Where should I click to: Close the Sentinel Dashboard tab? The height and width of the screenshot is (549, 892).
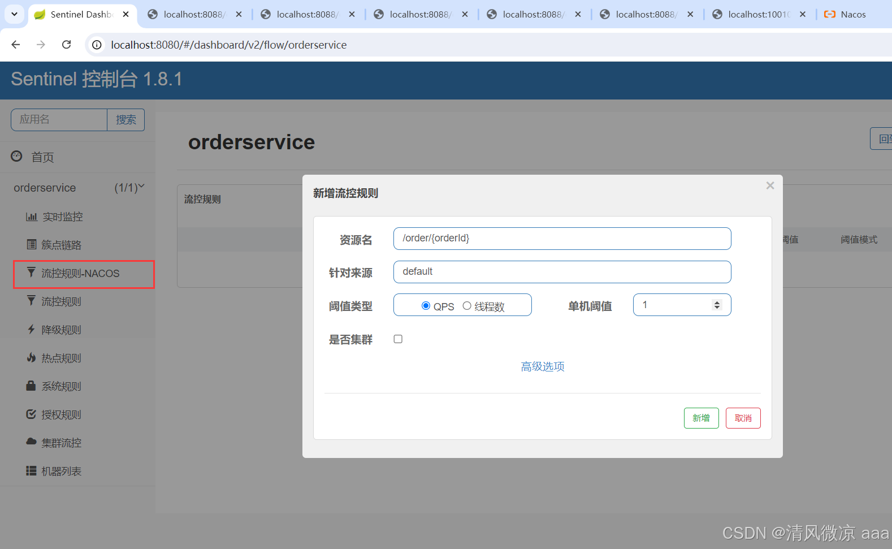click(x=125, y=14)
